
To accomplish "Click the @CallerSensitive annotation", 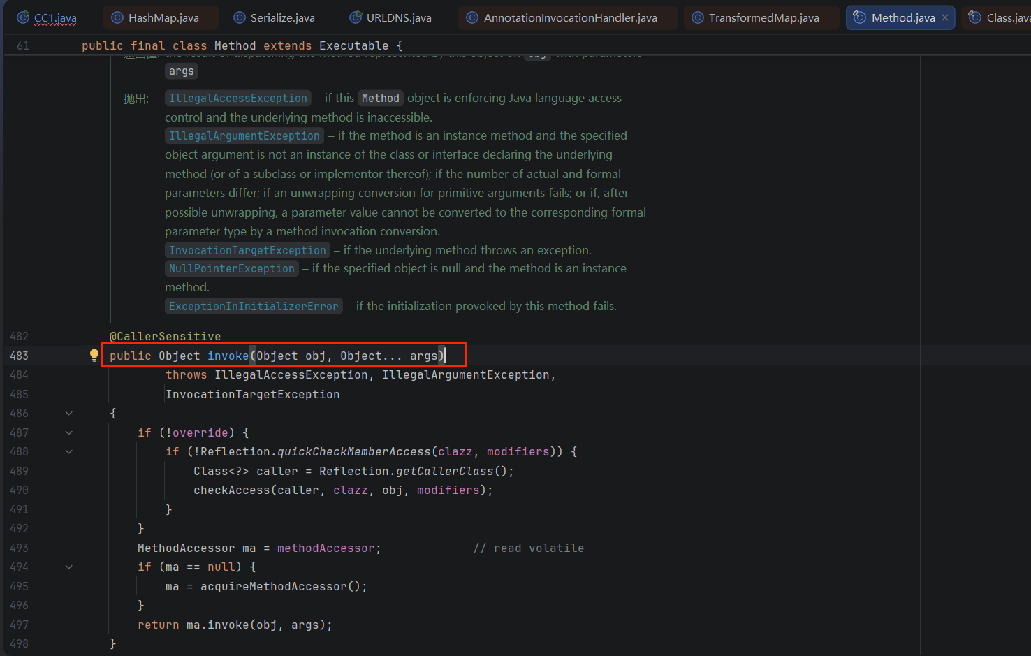I will point(165,337).
